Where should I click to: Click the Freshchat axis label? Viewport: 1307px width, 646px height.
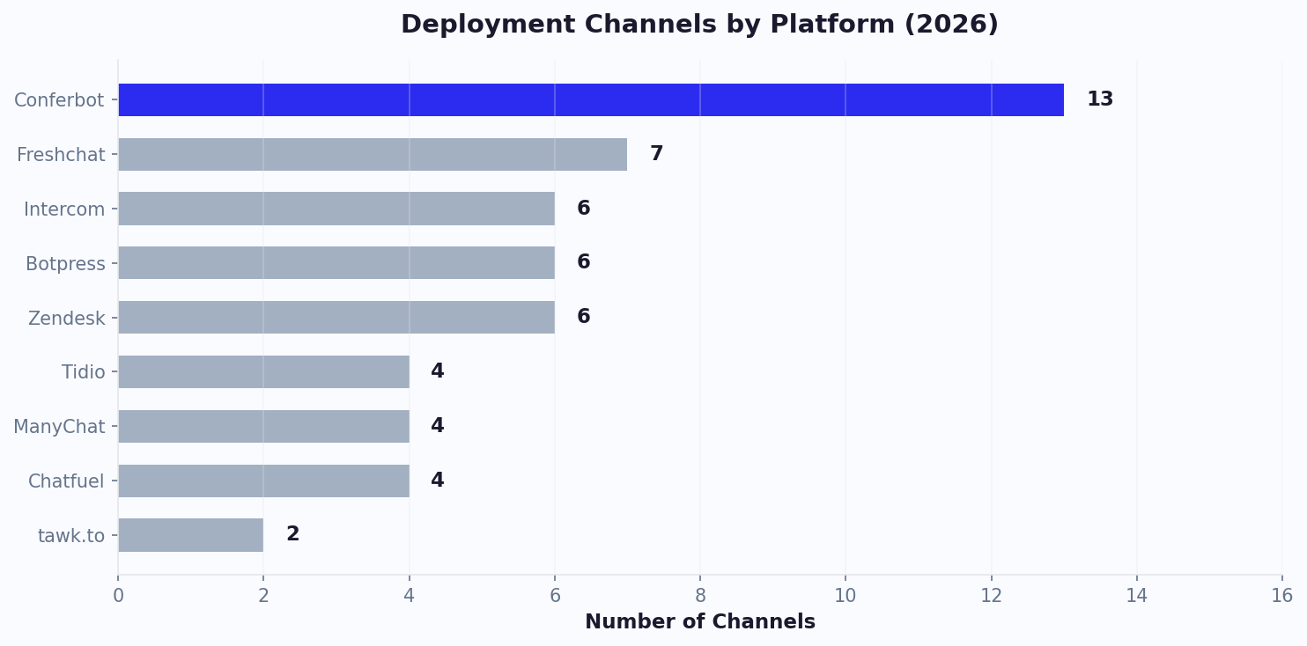pyautogui.click(x=62, y=154)
